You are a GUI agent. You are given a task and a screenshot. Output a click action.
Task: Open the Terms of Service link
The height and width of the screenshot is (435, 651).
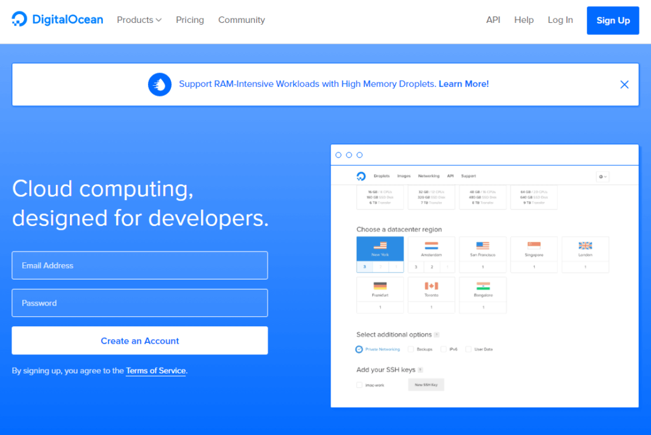pyautogui.click(x=156, y=371)
